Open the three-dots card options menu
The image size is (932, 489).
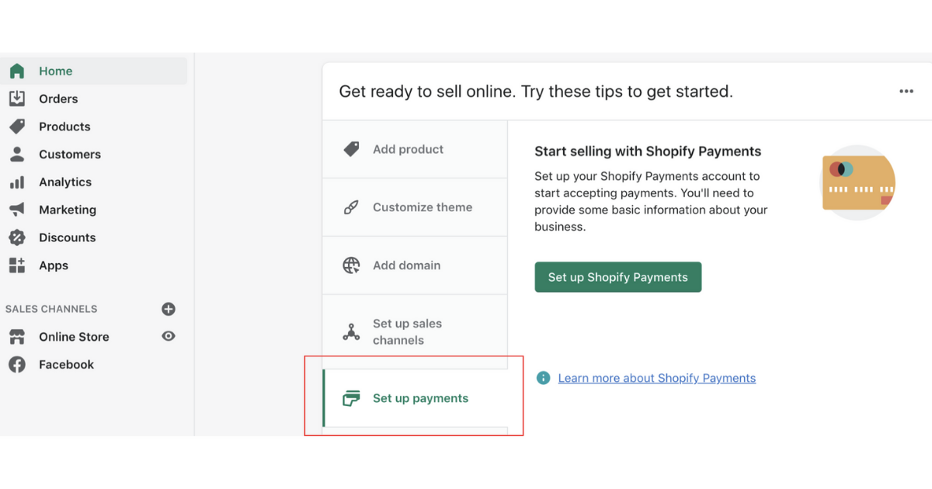[906, 92]
